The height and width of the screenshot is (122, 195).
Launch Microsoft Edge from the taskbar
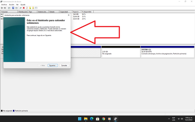pos(92,119)
